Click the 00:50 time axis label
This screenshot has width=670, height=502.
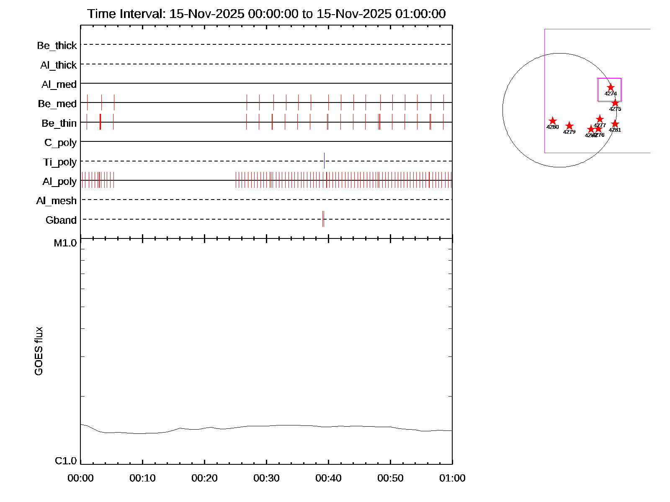[390, 478]
